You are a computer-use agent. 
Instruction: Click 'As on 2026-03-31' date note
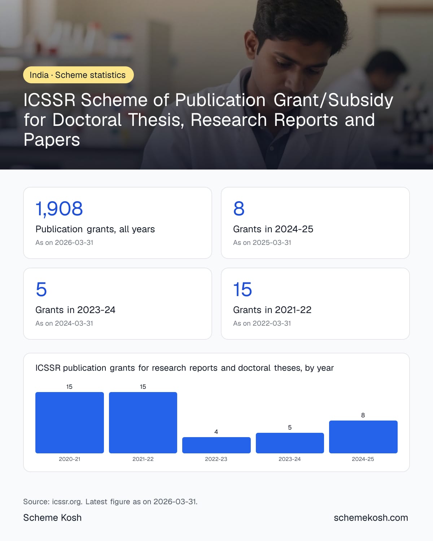[x=64, y=243]
